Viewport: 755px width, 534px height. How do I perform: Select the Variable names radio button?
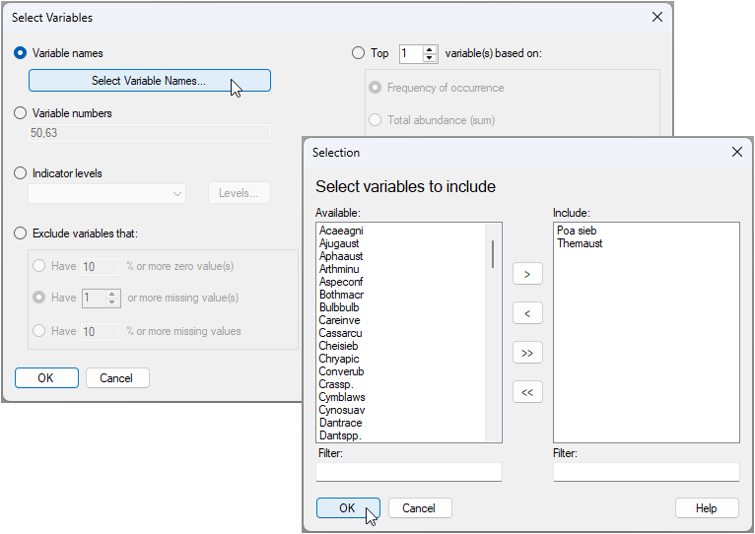click(21, 53)
